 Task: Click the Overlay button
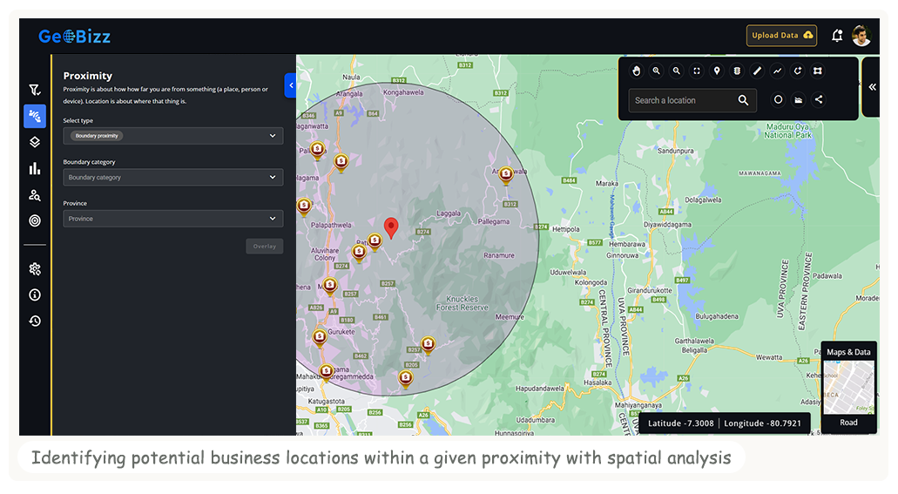coord(265,247)
